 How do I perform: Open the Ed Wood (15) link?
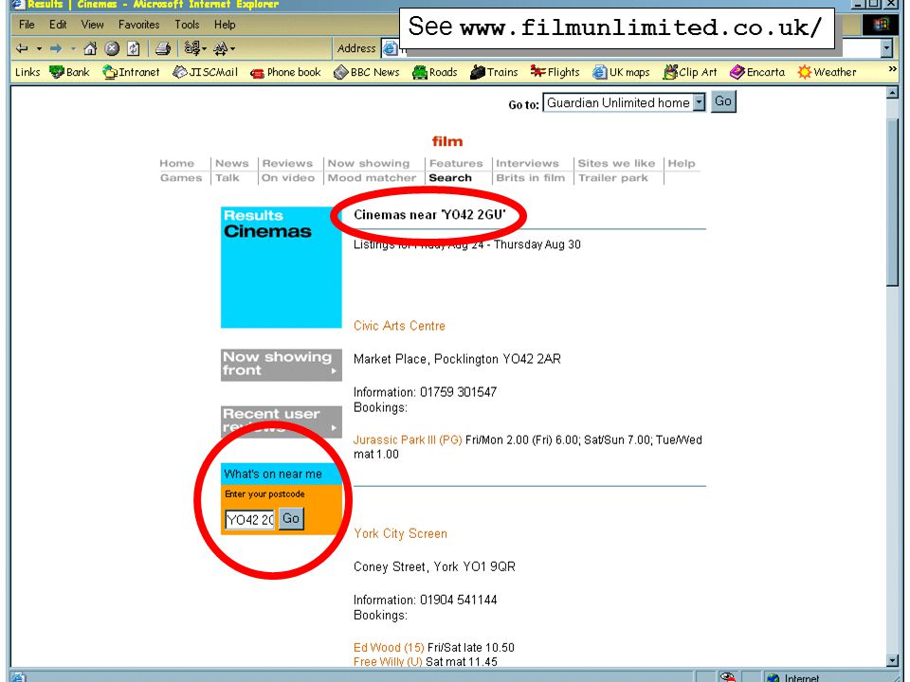click(389, 647)
